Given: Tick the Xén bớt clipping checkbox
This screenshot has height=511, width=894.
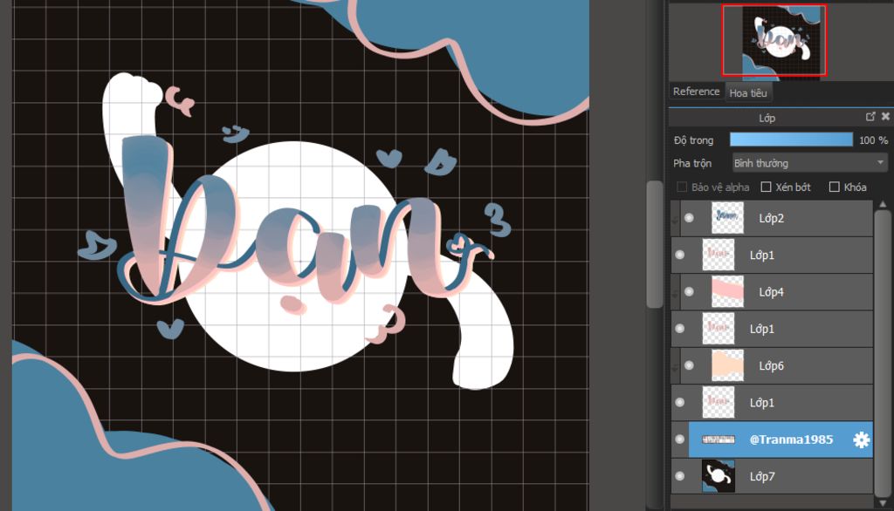Looking at the screenshot, I should 767,187.
